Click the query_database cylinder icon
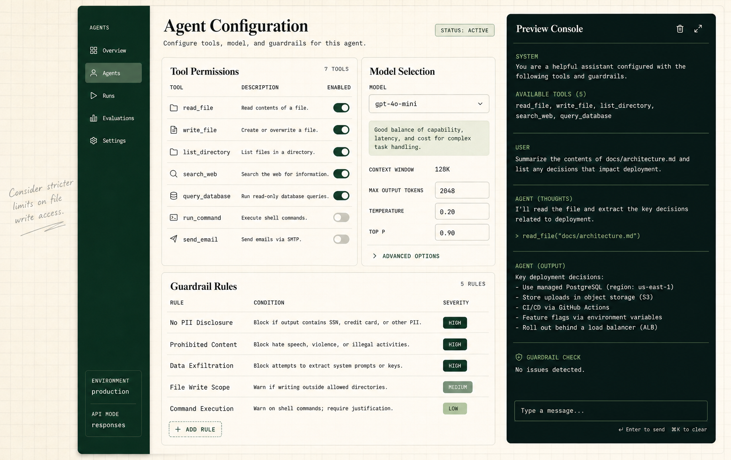Viewport: 731px width, 460px height. [x=174, y=196]
